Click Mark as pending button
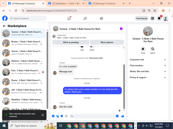 pyautogui.click(x=71, y=42)
